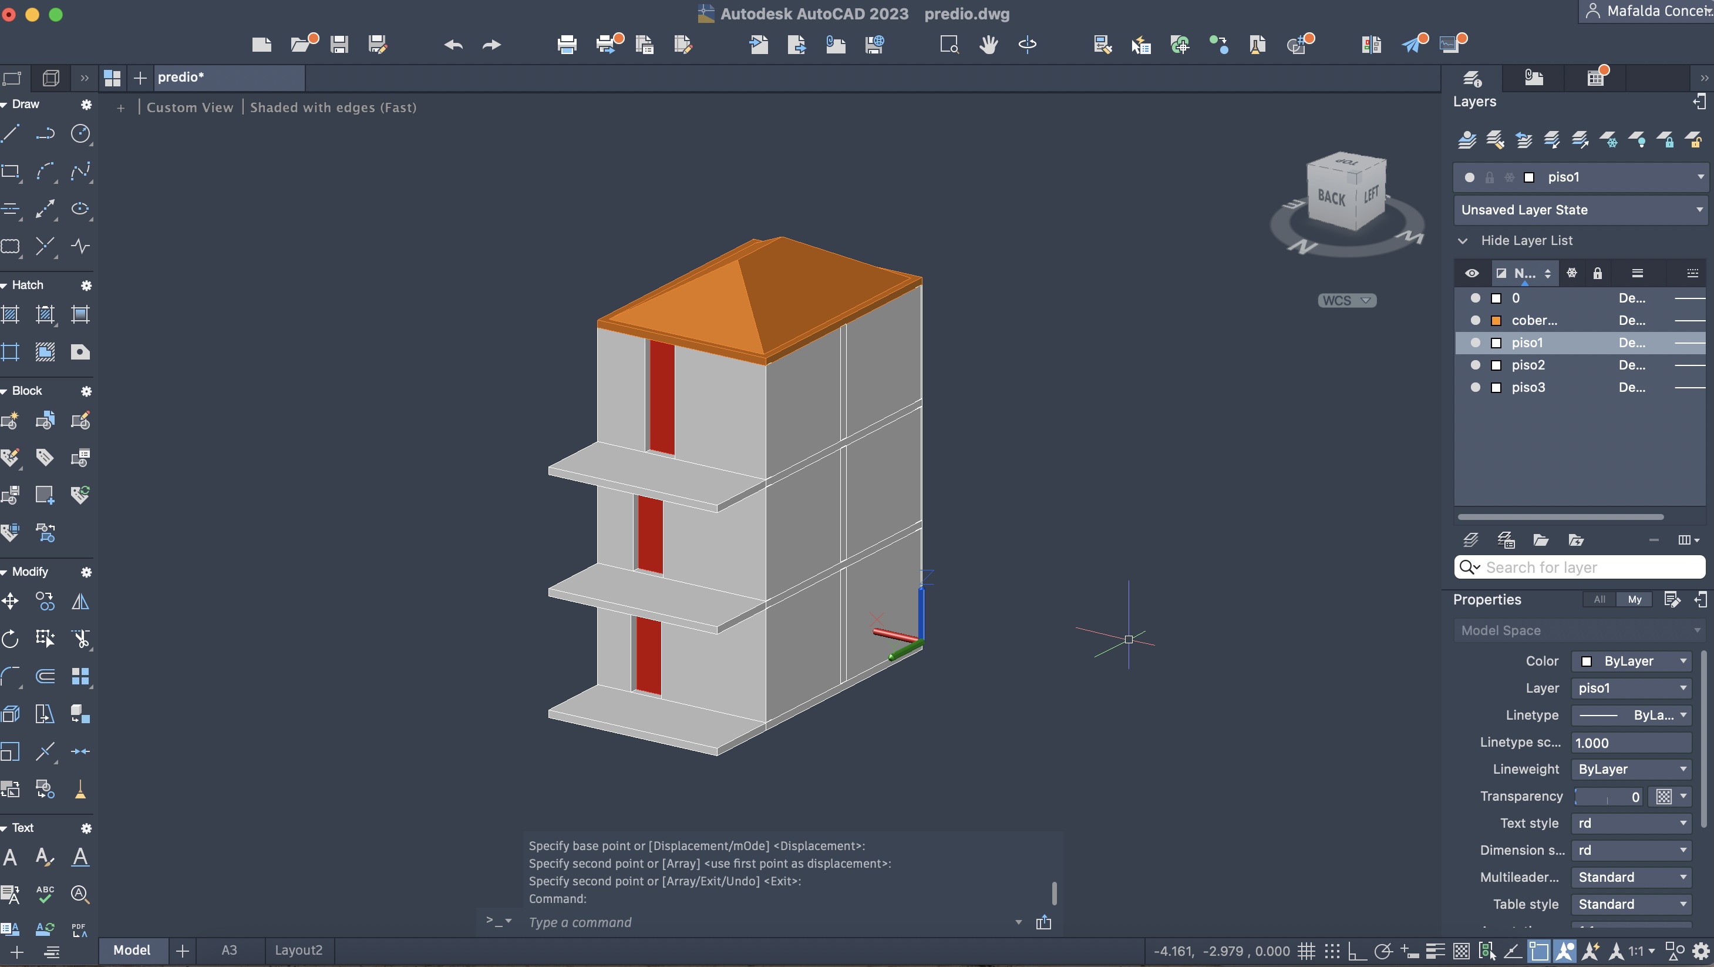
Task: Toggle grid display in status bar
Action: [x=1306, y=951]
